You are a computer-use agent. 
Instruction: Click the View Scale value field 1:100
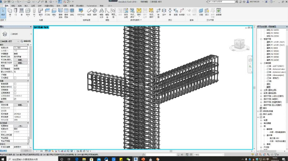pyautogui.click(x=21, y=48)
